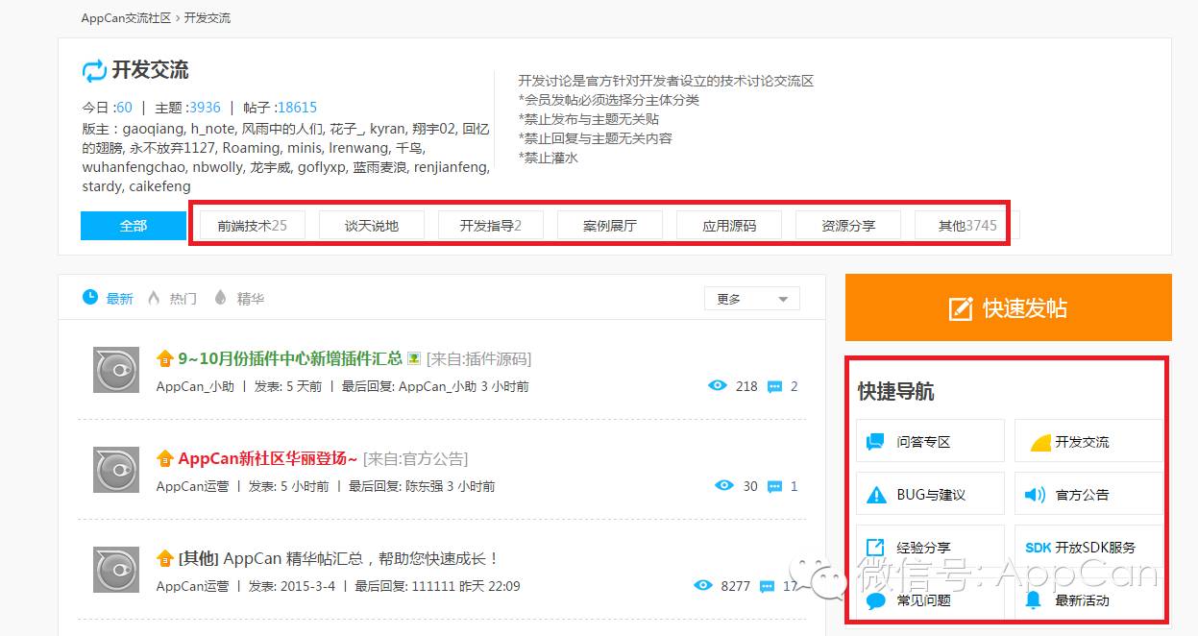Click avatar of AppCan 精华帖汇总 post
The height and width of the screenshot is (636, 1198).
coord(116,570)
